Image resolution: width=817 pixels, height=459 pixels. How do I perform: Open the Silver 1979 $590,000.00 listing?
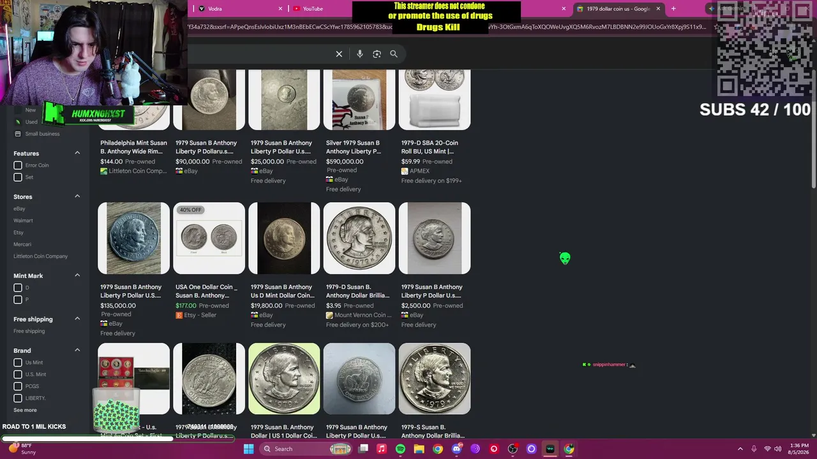pyautogui.click(x=354, y=147)
